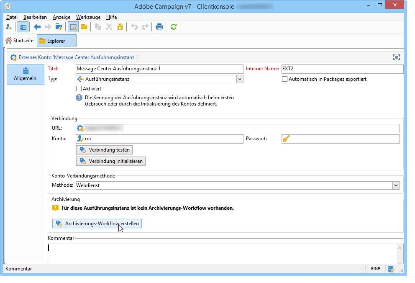Open the Typ dropdown arrow

click(x=240, y=79)
